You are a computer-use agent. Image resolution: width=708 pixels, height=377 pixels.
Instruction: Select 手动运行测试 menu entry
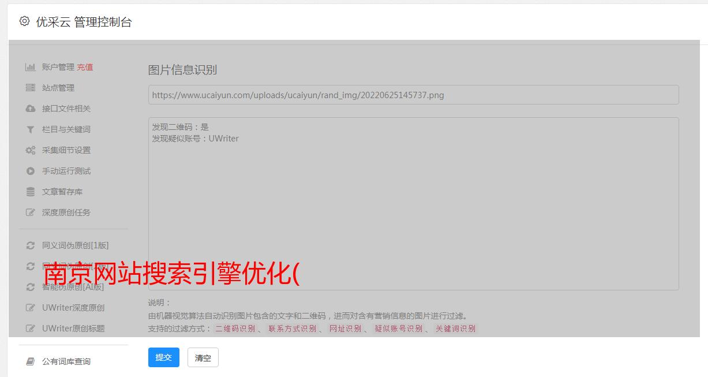(x=66, y=171)
